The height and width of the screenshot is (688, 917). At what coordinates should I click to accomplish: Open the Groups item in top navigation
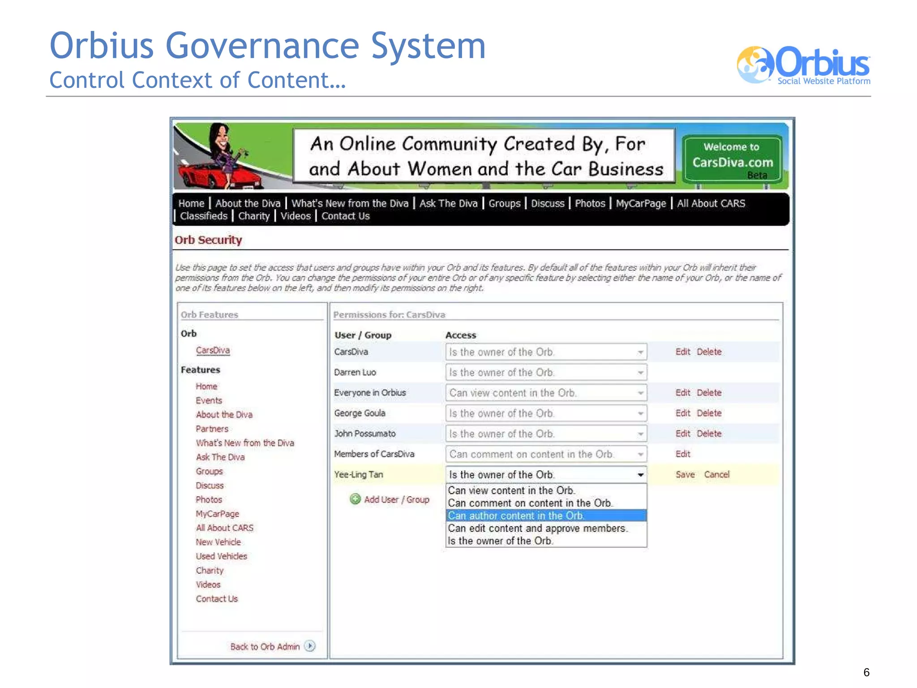pos(504,203)
